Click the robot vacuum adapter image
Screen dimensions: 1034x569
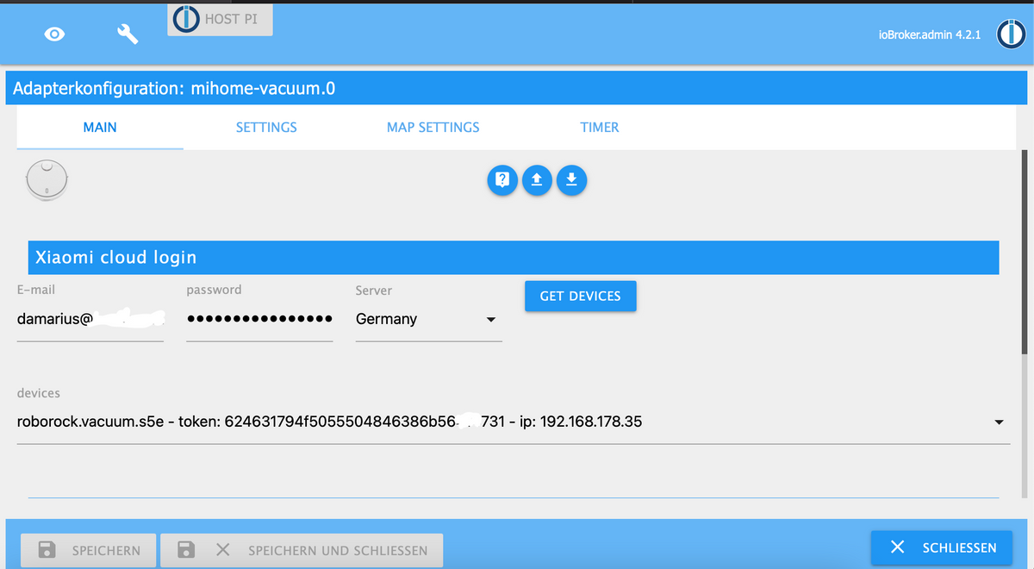tap(47, 179)
